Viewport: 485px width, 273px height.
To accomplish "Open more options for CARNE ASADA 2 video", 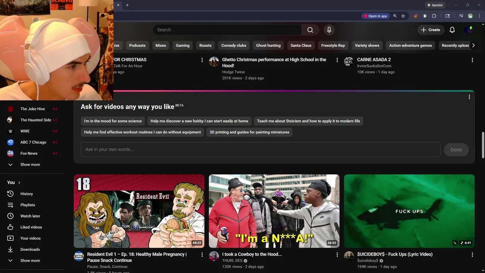I will 472,60.
